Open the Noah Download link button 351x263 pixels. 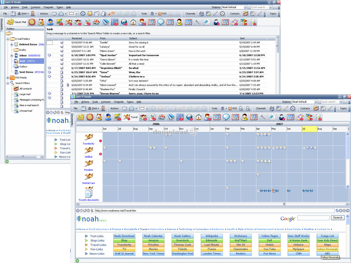pyautogui.click(x=124, y=236)
